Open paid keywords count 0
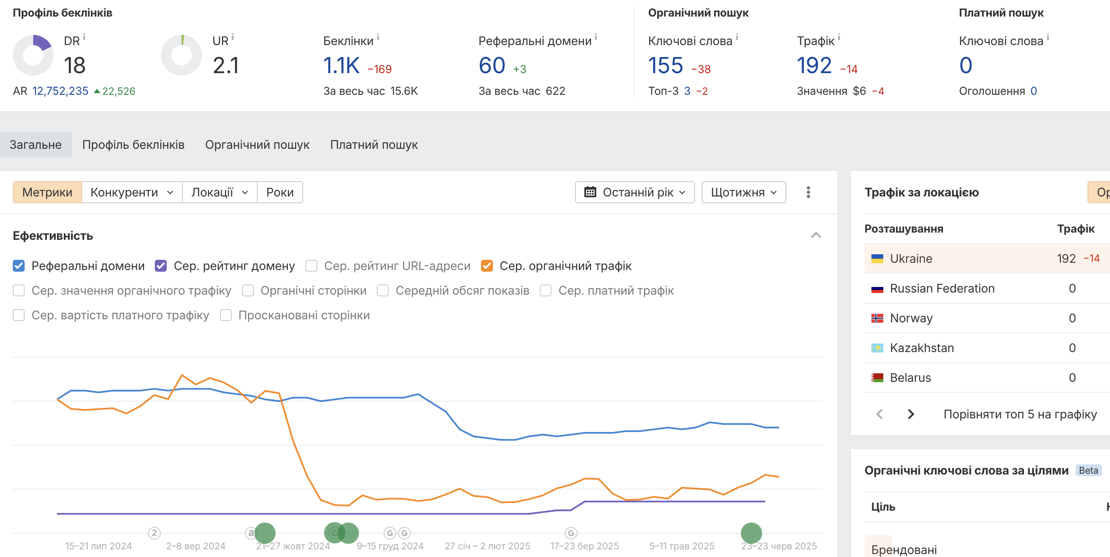 [x=966, y=65]
